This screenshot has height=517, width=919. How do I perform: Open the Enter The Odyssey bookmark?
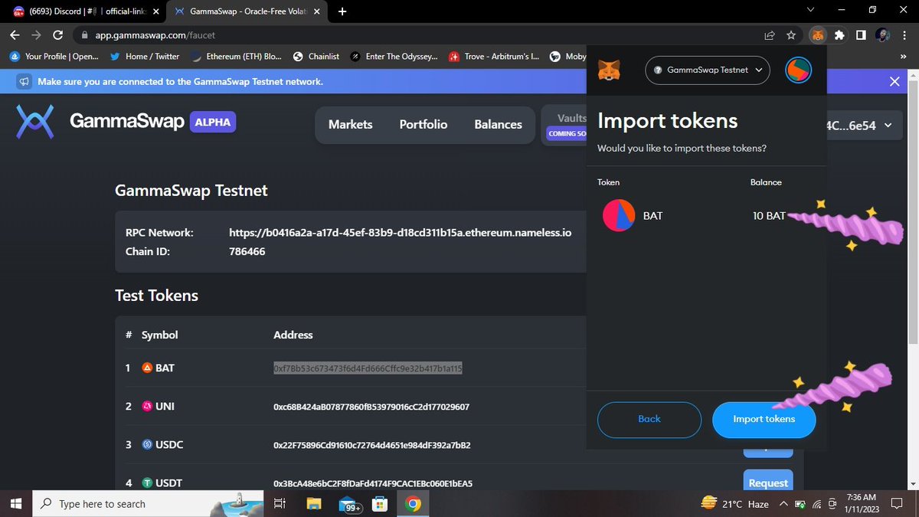394,56
